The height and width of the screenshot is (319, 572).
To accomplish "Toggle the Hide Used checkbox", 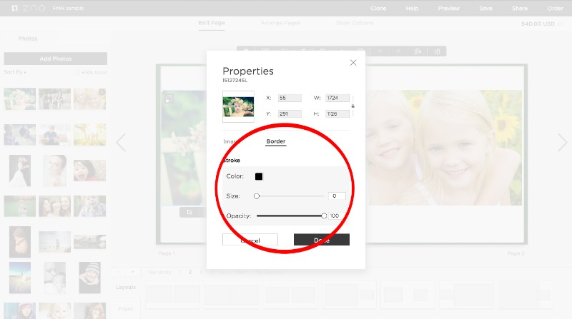I will pyautogui.click(x=77, y=73).
